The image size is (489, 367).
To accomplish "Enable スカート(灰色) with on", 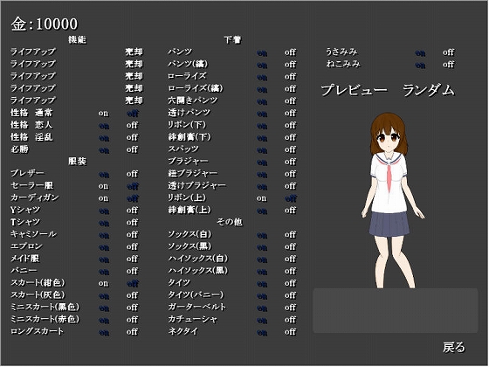I will point(104,295).
